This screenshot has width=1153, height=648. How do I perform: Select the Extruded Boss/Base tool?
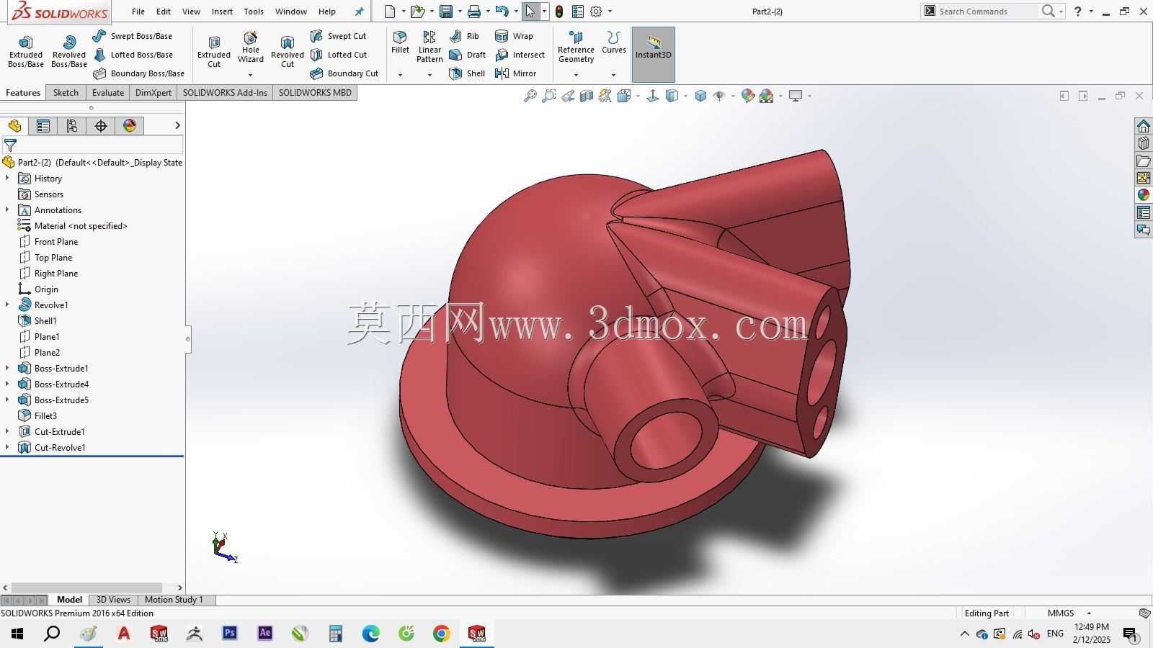click(x=26, y=52)
